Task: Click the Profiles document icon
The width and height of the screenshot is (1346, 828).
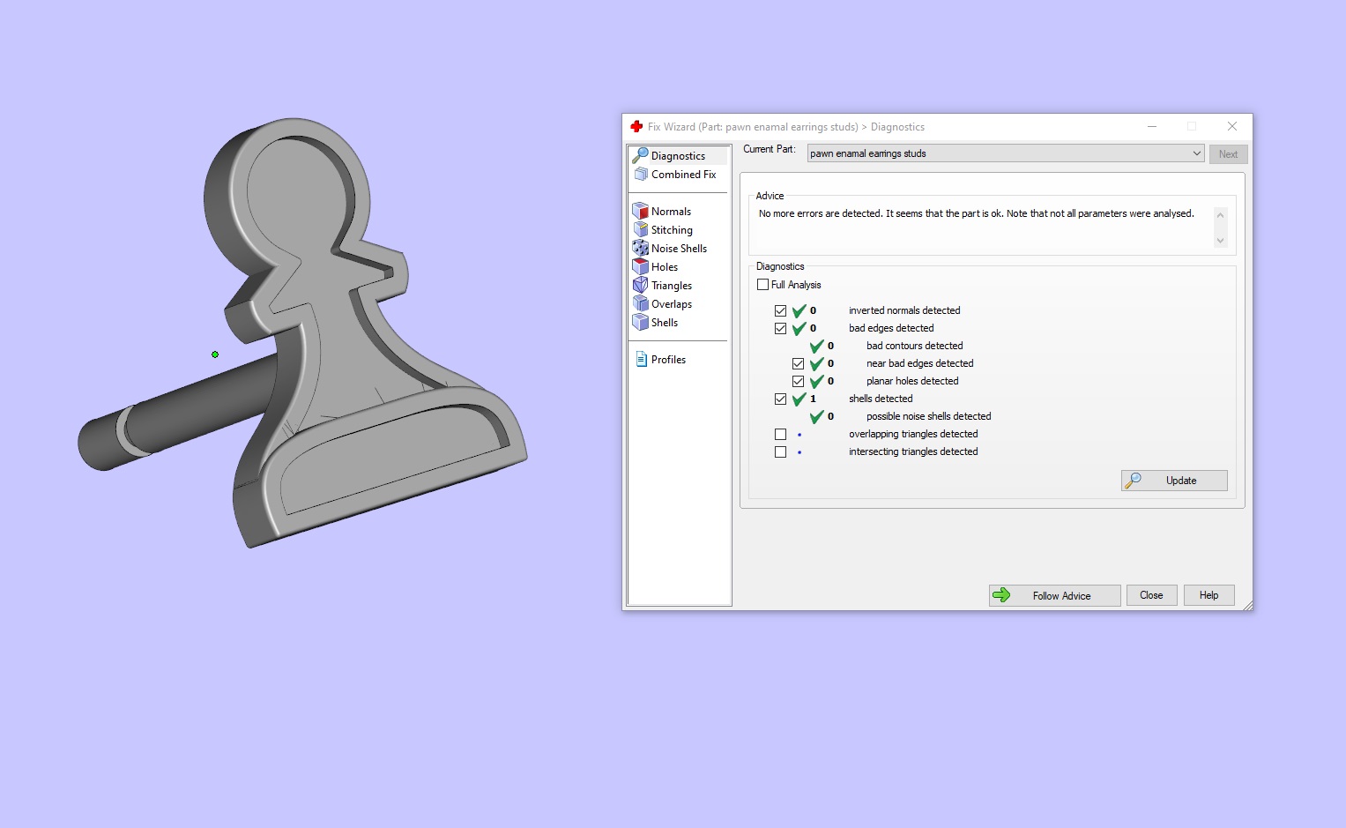Action: click(x=641, y=360)
